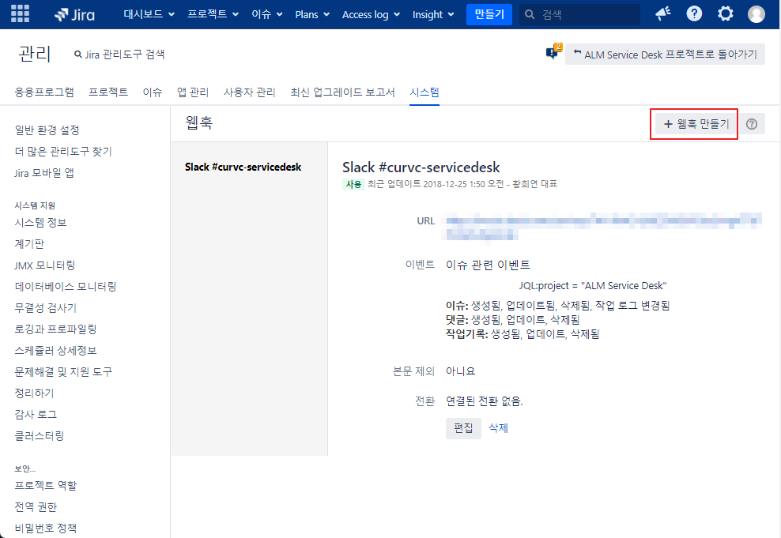Click the green 사용 status badge
Image resolution: width=781 pixels, height=538 pixels.
353,184
